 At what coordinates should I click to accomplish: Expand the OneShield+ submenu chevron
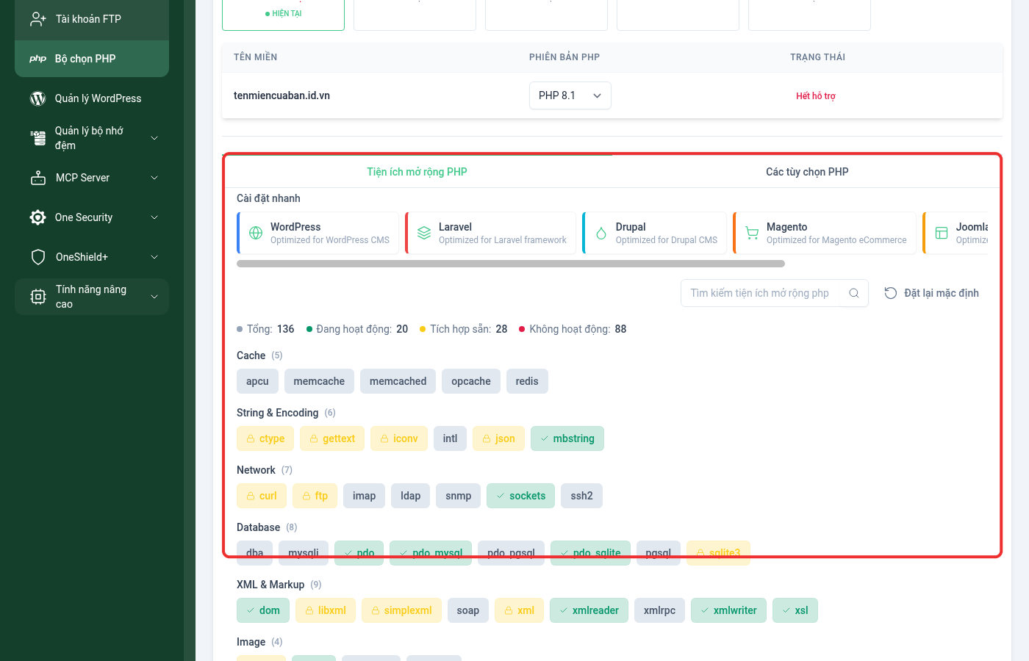(154, 257)
